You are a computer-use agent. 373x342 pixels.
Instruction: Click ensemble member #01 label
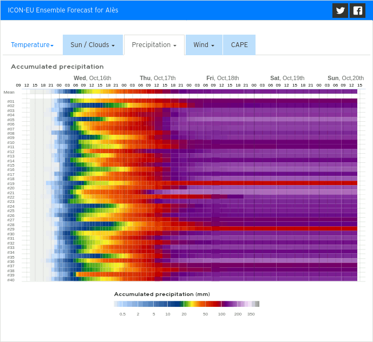[x=11, y=102]
